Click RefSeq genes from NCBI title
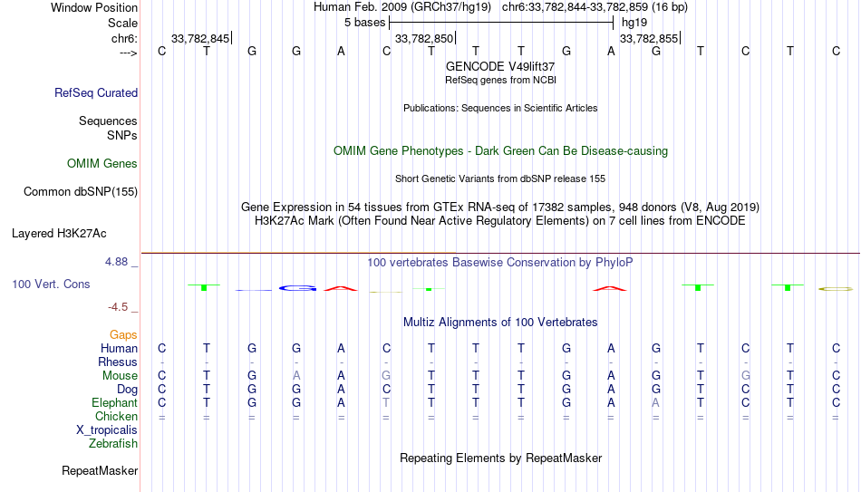The height and width of the screenshot is (492, 861). (x=501, y=80)
